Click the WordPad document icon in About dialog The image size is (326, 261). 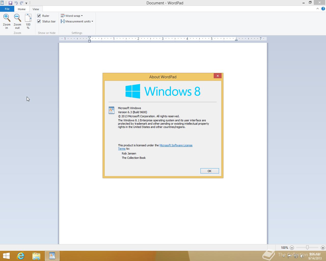[x=112, y=110]
